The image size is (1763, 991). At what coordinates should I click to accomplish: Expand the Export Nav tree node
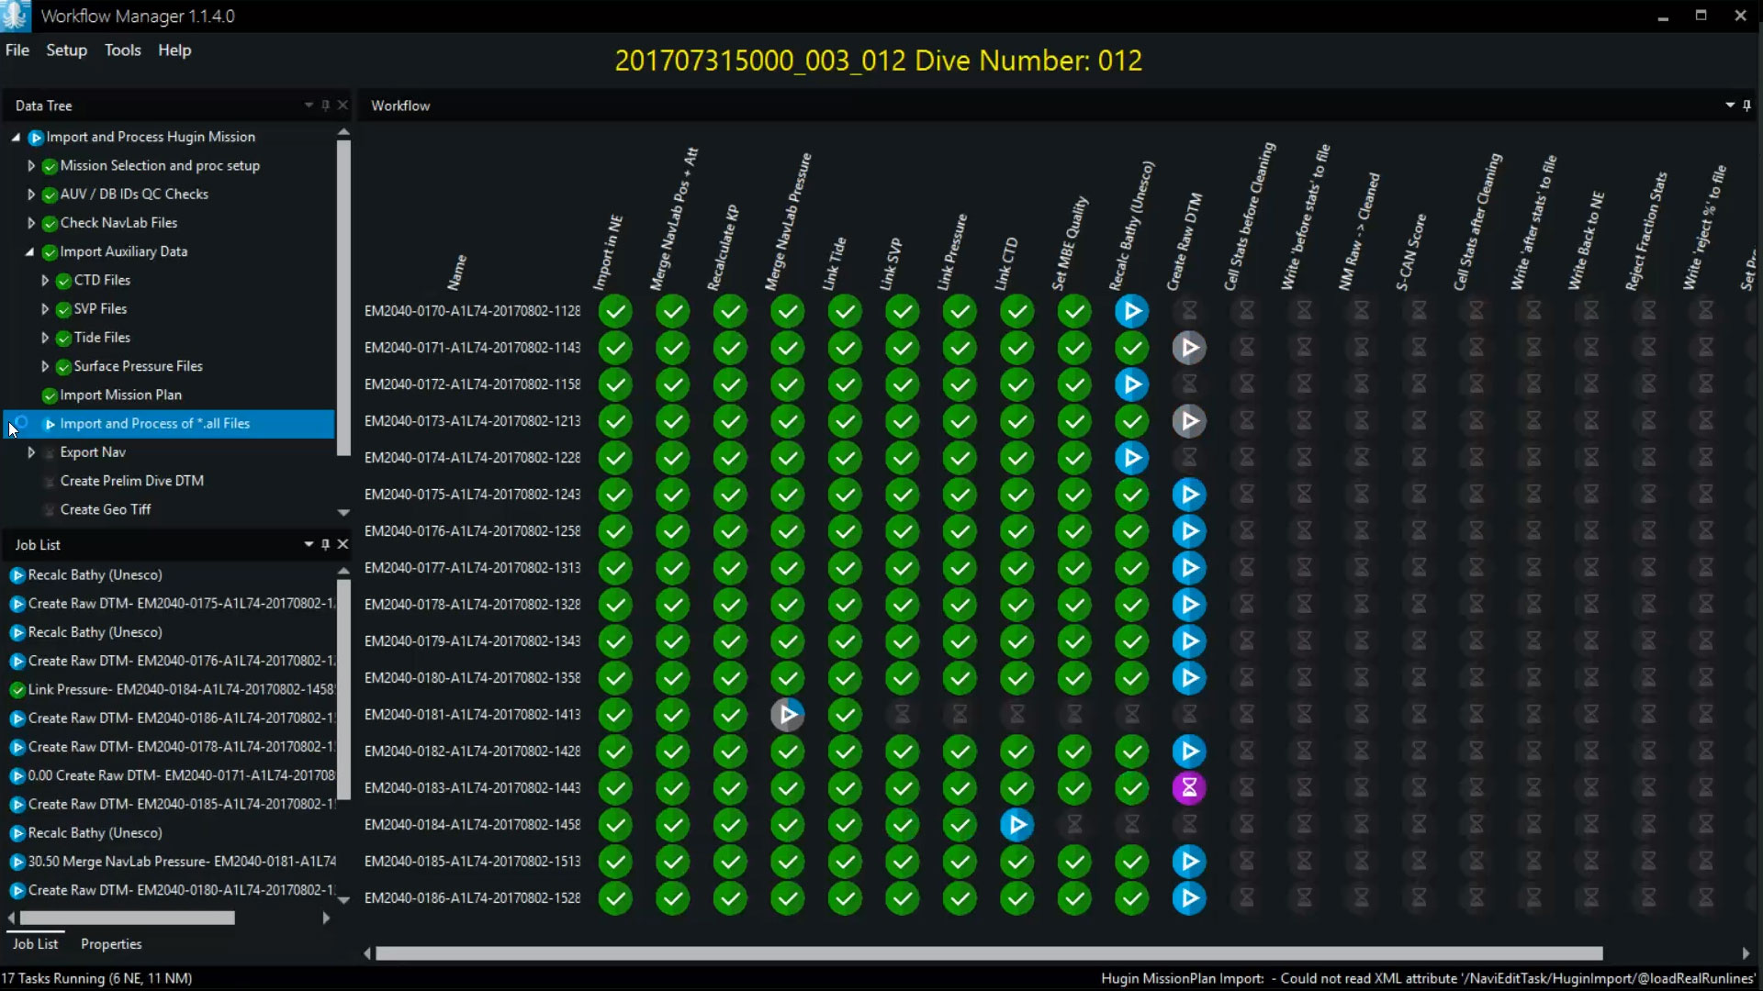point(31,452)
